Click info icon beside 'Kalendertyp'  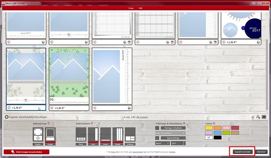pos(49,123)
